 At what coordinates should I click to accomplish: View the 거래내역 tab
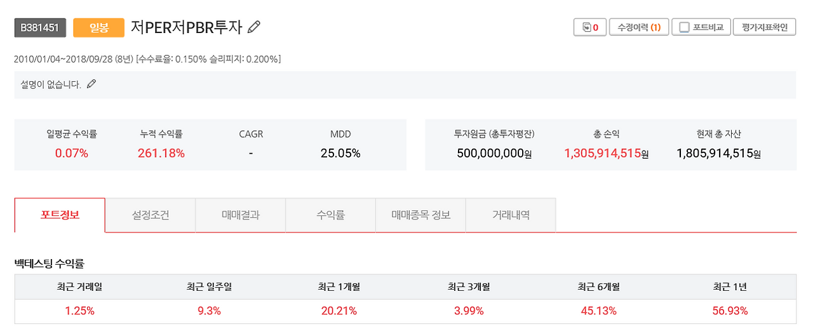point(511,215)
